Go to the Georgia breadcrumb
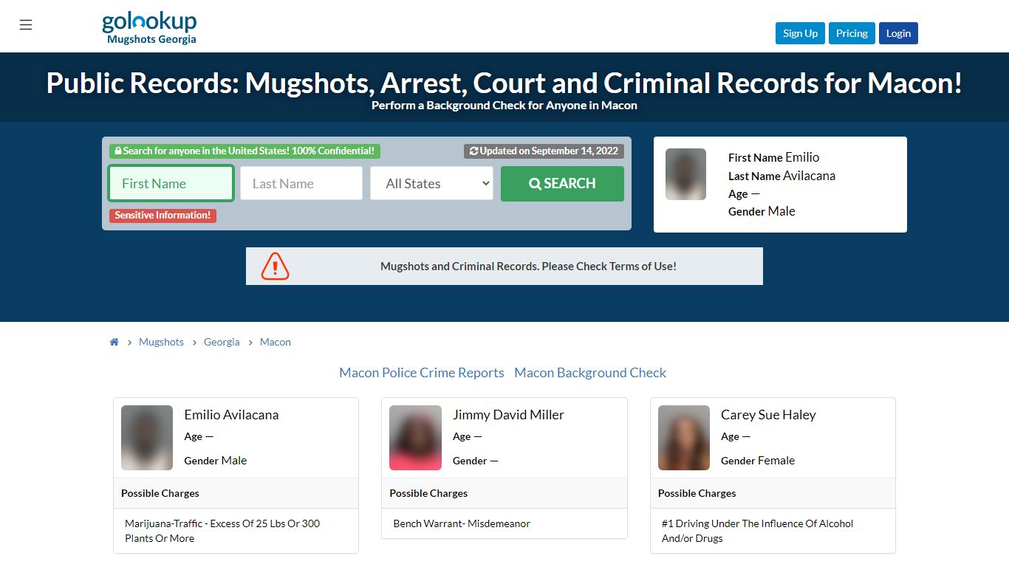Image resolution: width=1009 pixels, height=567 pixels. 222,342
